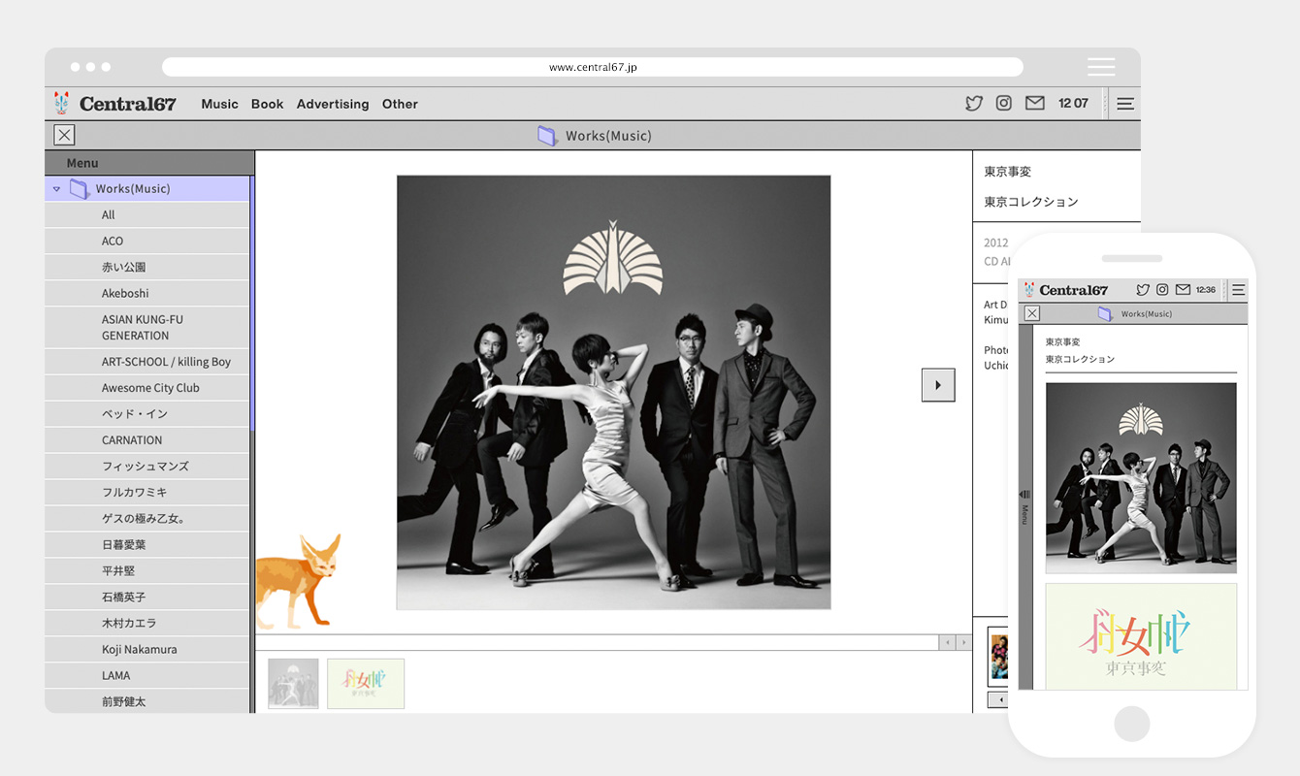The image size is (1300, 776).
Task: Tap the folder icon in the phone Works(Music) bar
Action: coord(1104,313)
